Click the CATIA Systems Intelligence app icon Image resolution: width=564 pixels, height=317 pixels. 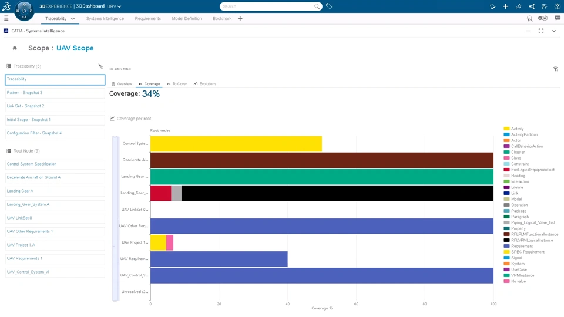tap(6, 31)
